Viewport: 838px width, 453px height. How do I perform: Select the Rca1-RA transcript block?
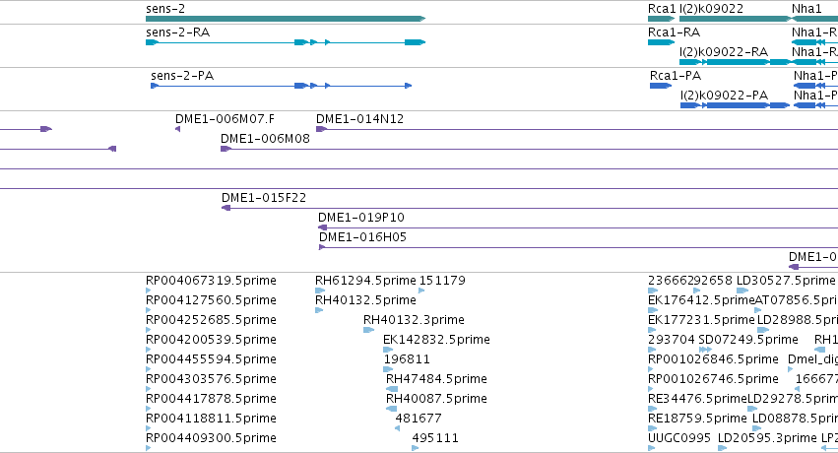coord(661,42)
